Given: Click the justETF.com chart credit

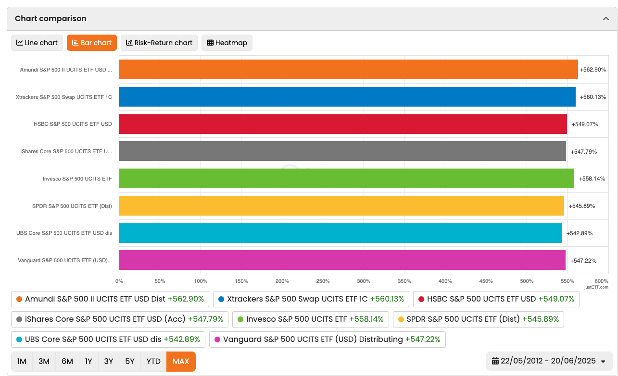Looking at the screenshot, I should [x=596, y=287].
